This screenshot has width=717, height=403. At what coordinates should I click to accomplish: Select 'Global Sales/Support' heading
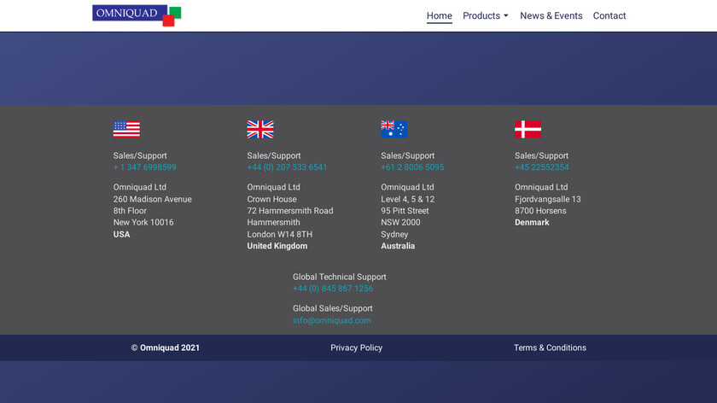pos(332,309)
